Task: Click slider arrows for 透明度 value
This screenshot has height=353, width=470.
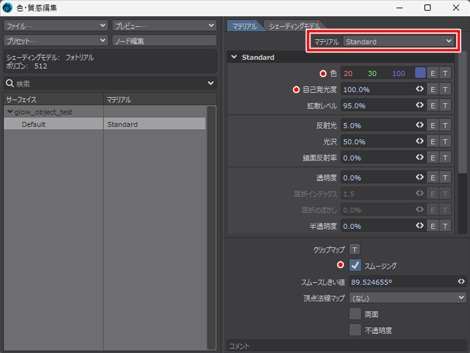Action: (420, 177)
